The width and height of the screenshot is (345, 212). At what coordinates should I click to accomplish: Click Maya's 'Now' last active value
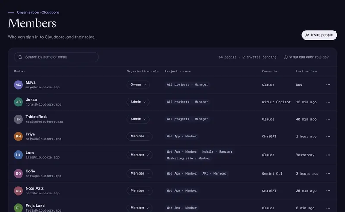point(299,84)
